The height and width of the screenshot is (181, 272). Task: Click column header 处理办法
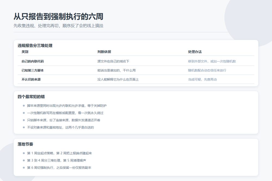click(x=195, y=52)
